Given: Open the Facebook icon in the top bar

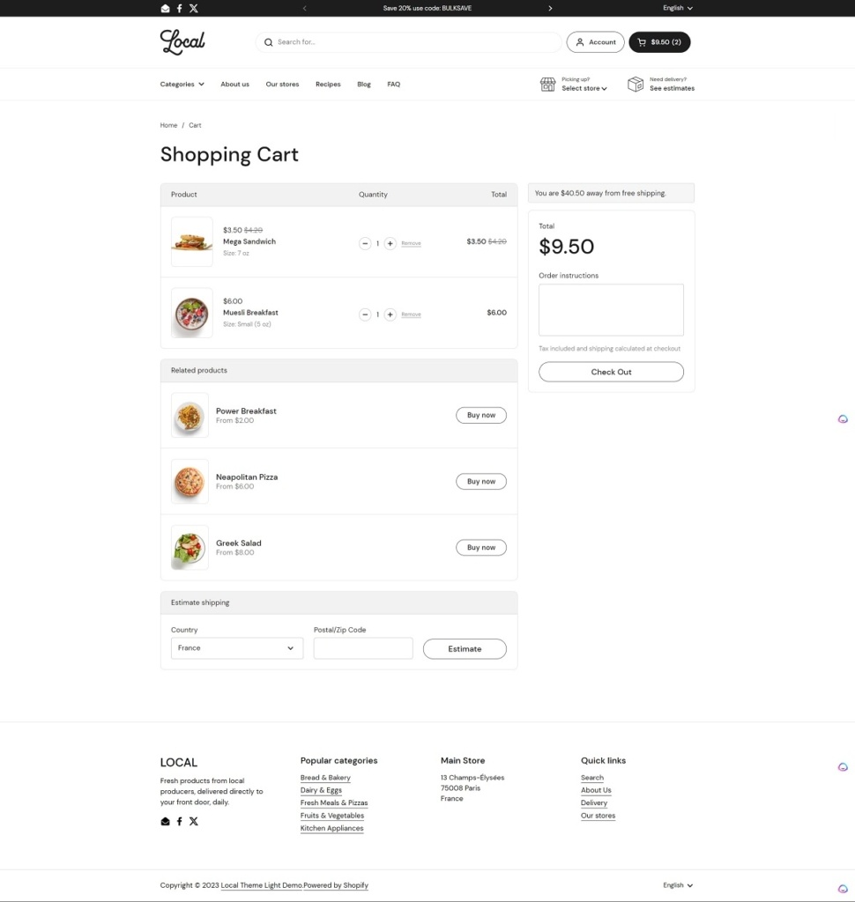Looking at the screenshot, I should (x=179, y=8).
